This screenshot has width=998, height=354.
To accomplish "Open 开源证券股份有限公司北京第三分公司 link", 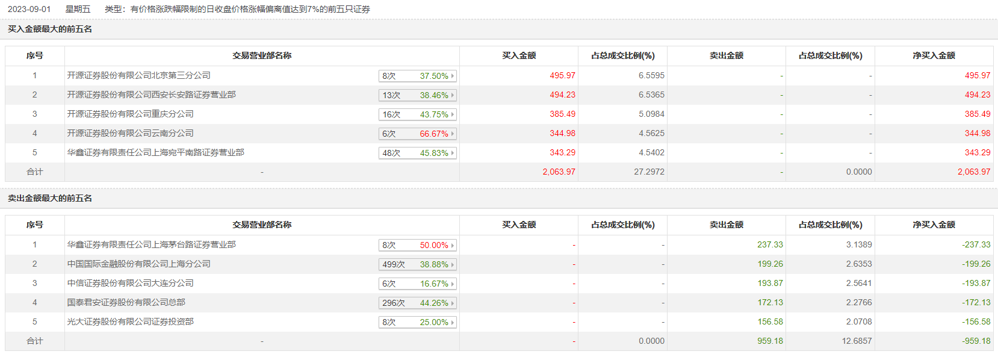I will point(139,75).
